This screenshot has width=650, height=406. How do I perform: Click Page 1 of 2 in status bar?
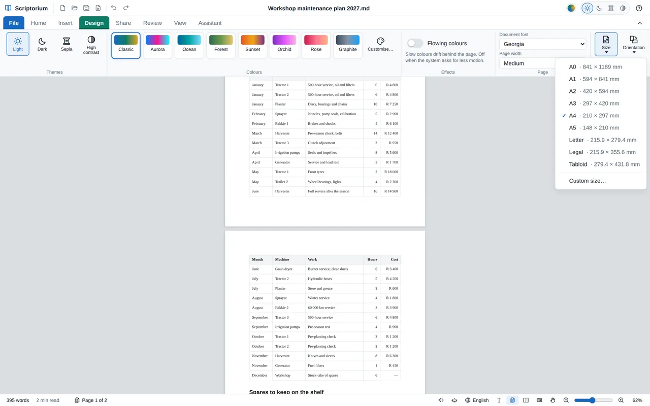click(91, 400)
